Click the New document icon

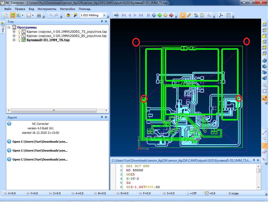(5, 15)
